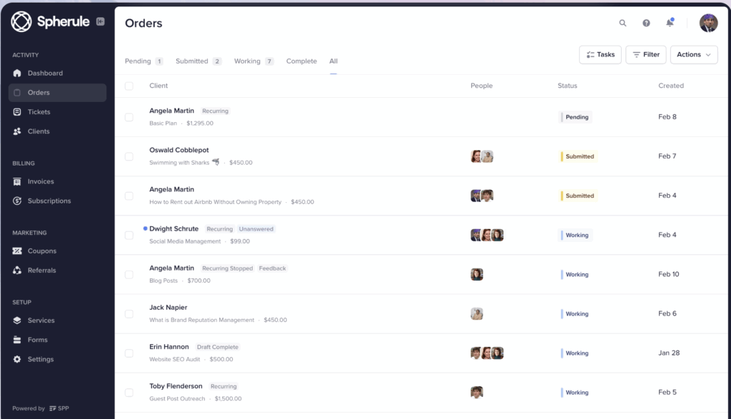Toggle the select-all checkbox in header
731x419 pixels.
[x=129, y=86]
